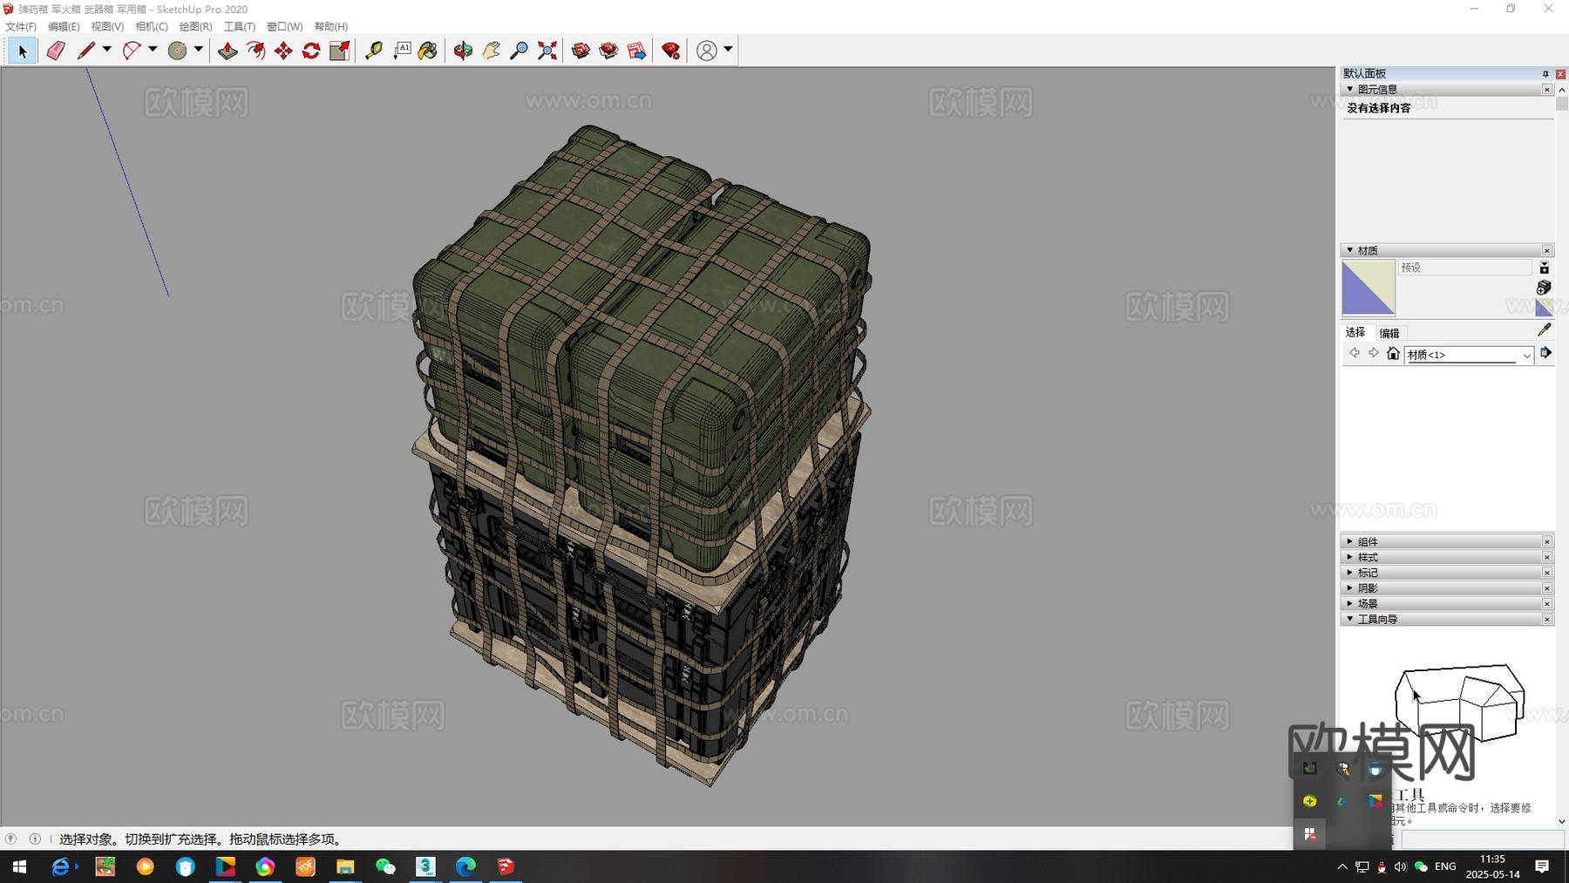Image resolution: width=1569 pixels, height=883 pixels.
Task: Switch to materials 编辑 tab
Action: 1389,333
